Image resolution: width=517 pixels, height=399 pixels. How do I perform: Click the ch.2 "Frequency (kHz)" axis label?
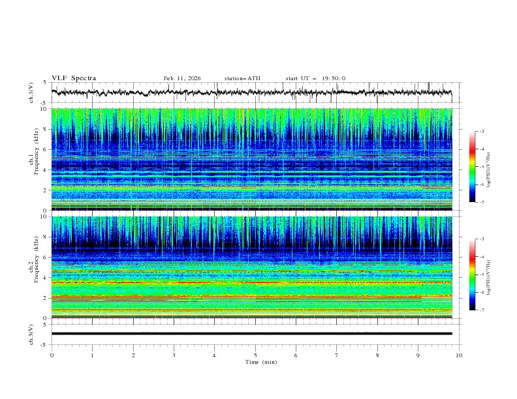[x=37, y=259]
